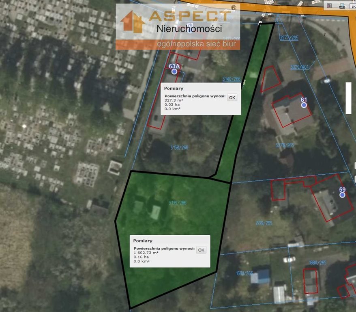Click the grid icon in top-right toolbar
Screen dimensions: 356x312
click(x=329, y=6)
